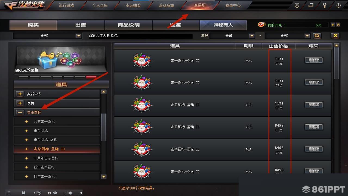
Task: Click the power exit icon
Action: 338,5
